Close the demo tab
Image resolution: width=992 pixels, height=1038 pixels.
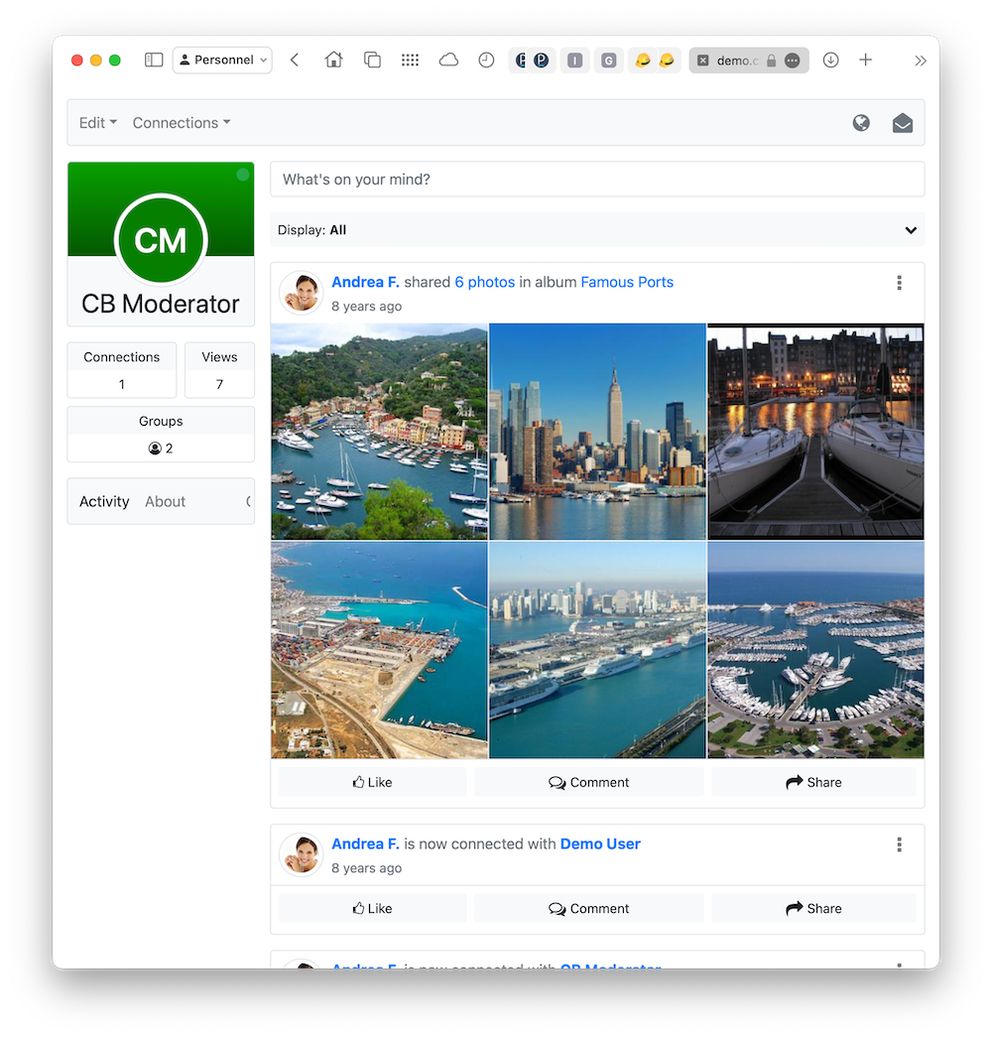[x=703, y=61]
